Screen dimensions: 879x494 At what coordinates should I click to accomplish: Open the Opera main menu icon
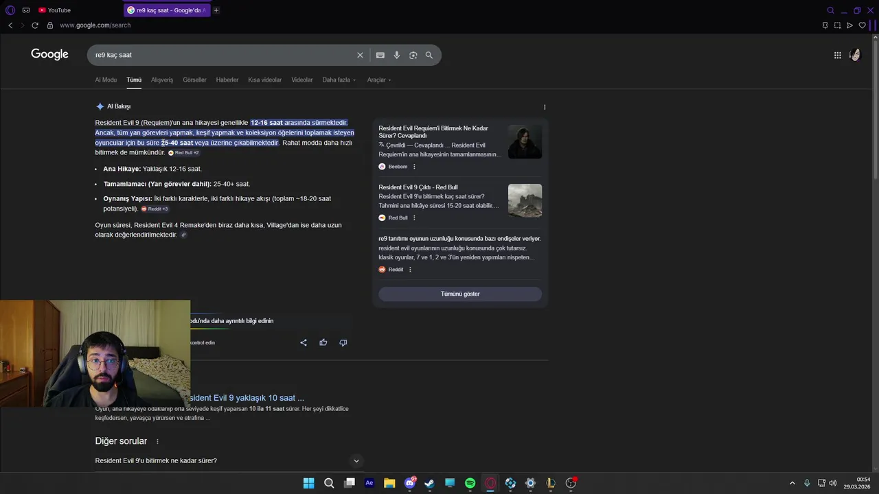point(10,10)
